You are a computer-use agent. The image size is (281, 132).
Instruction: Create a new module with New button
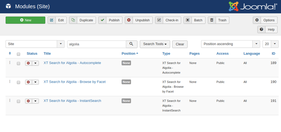25,20
